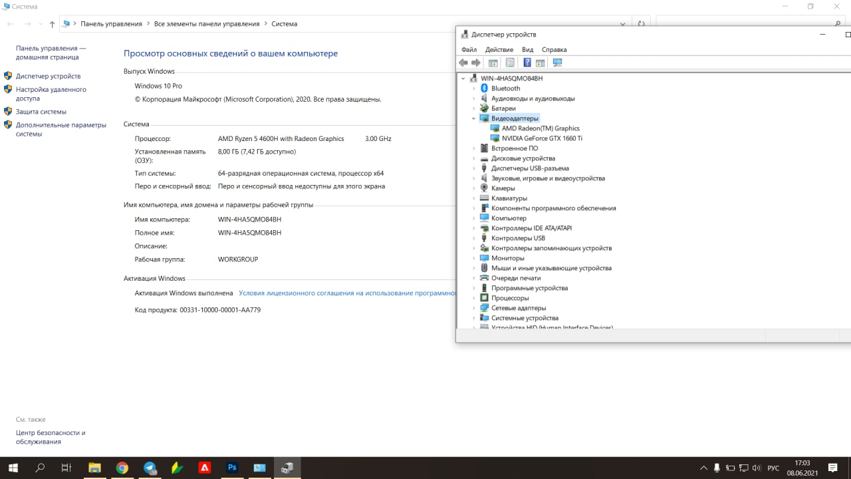Expand the Bluetooth category
The width and height of the screenshot is (851, 479).
[x=473, y=88]
